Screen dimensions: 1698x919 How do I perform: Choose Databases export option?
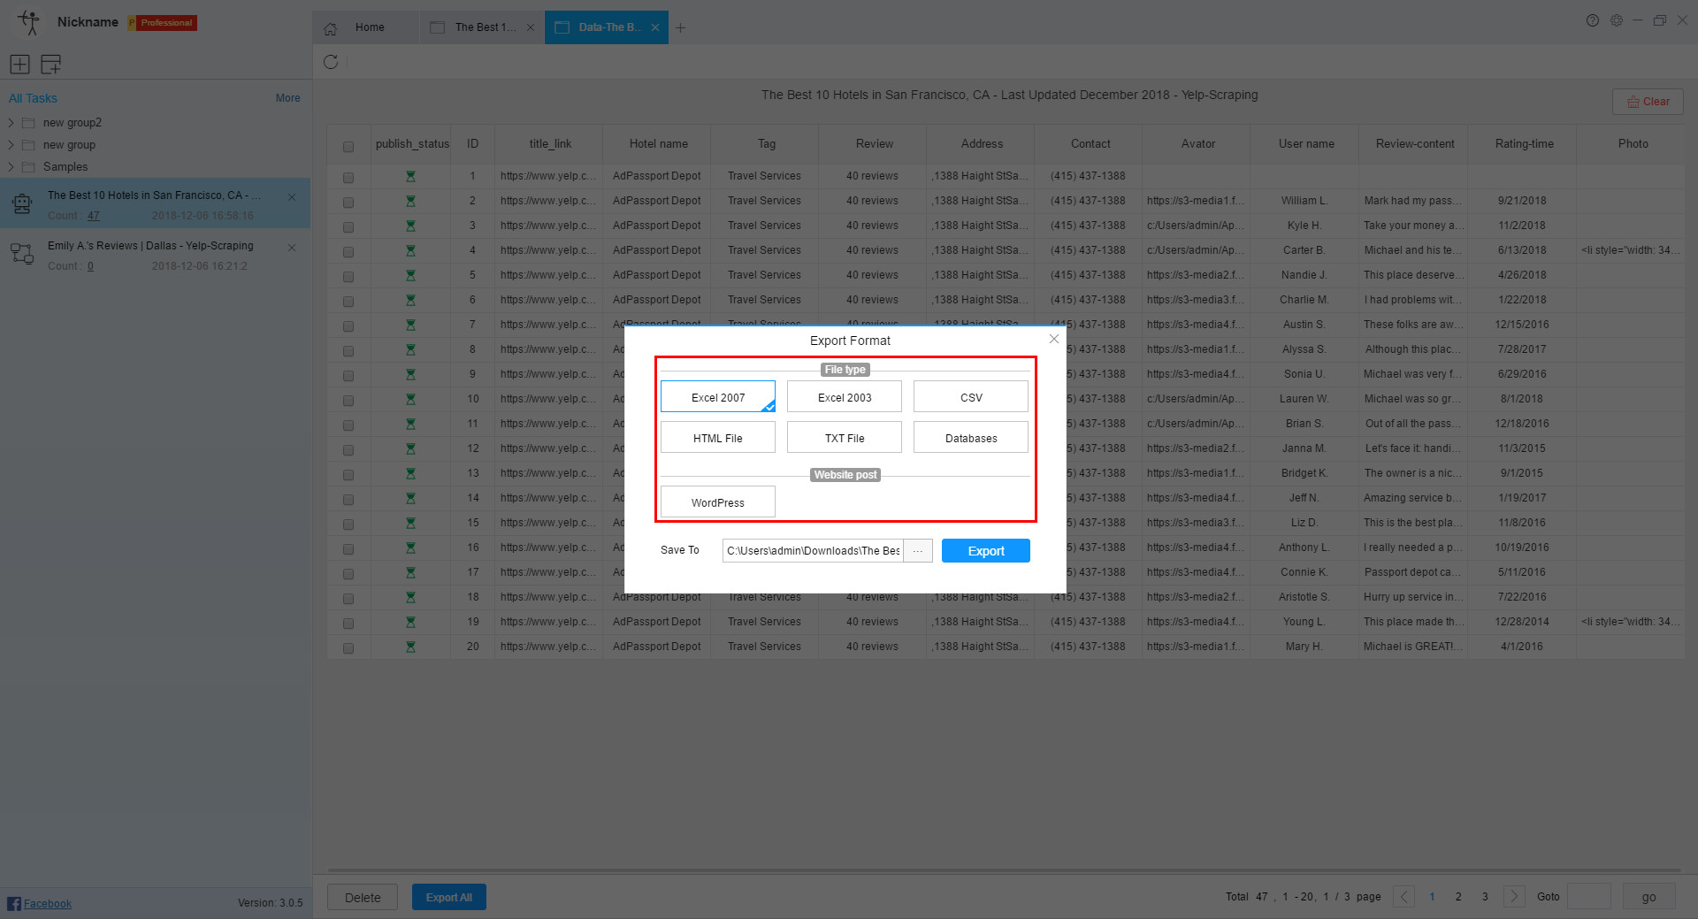click(971, 438)
